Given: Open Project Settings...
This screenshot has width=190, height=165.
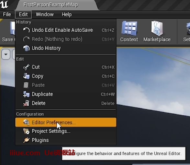Looking at the screenshot, I should click(x=66, y=131).
